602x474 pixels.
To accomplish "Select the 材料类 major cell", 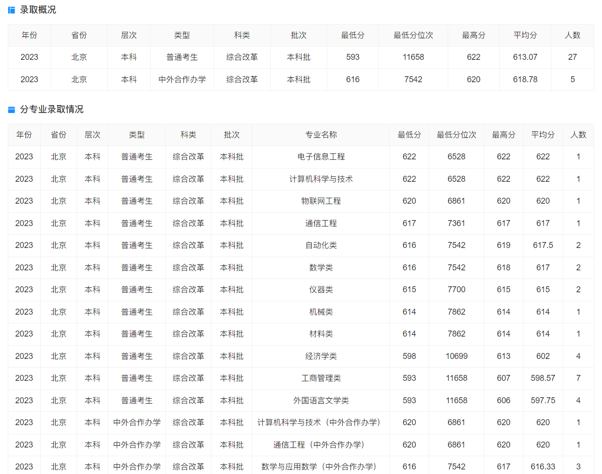I will point(321,334).
